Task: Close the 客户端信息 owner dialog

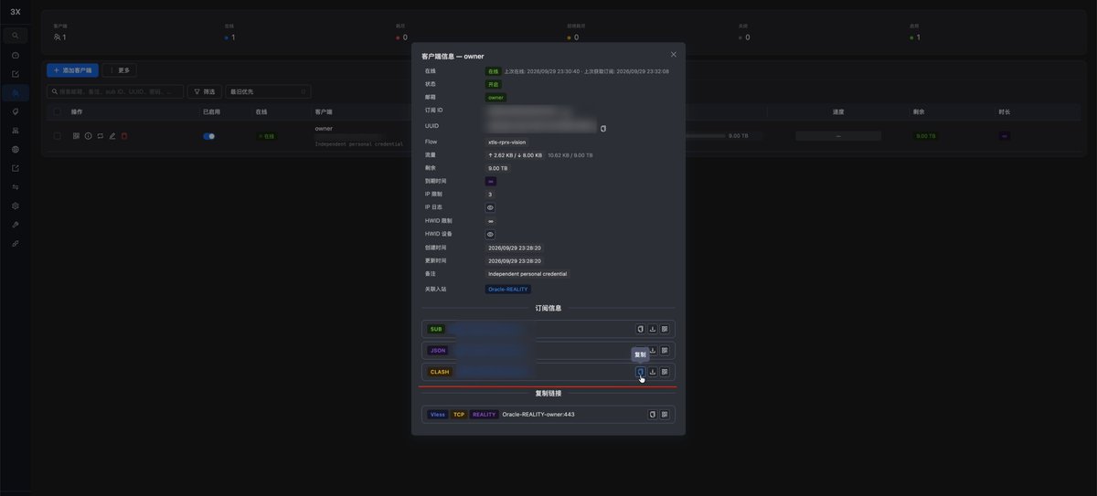Action: point(674,55)
